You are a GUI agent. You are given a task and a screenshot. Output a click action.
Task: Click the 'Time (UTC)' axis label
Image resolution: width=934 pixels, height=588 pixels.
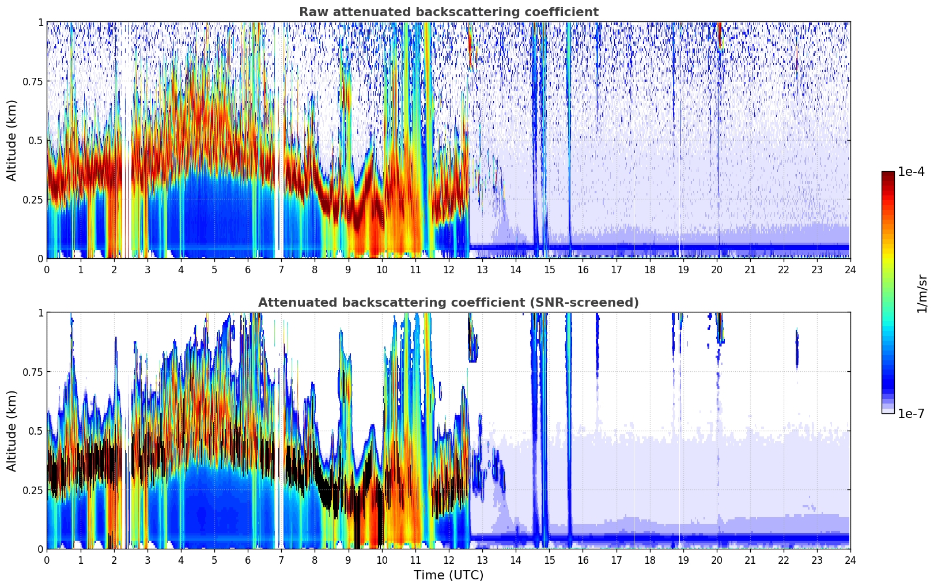click(448, 575)
